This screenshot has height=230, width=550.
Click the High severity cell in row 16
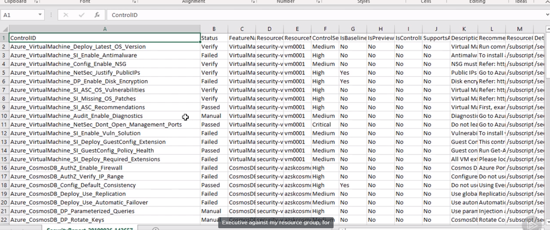coord(325,168)
